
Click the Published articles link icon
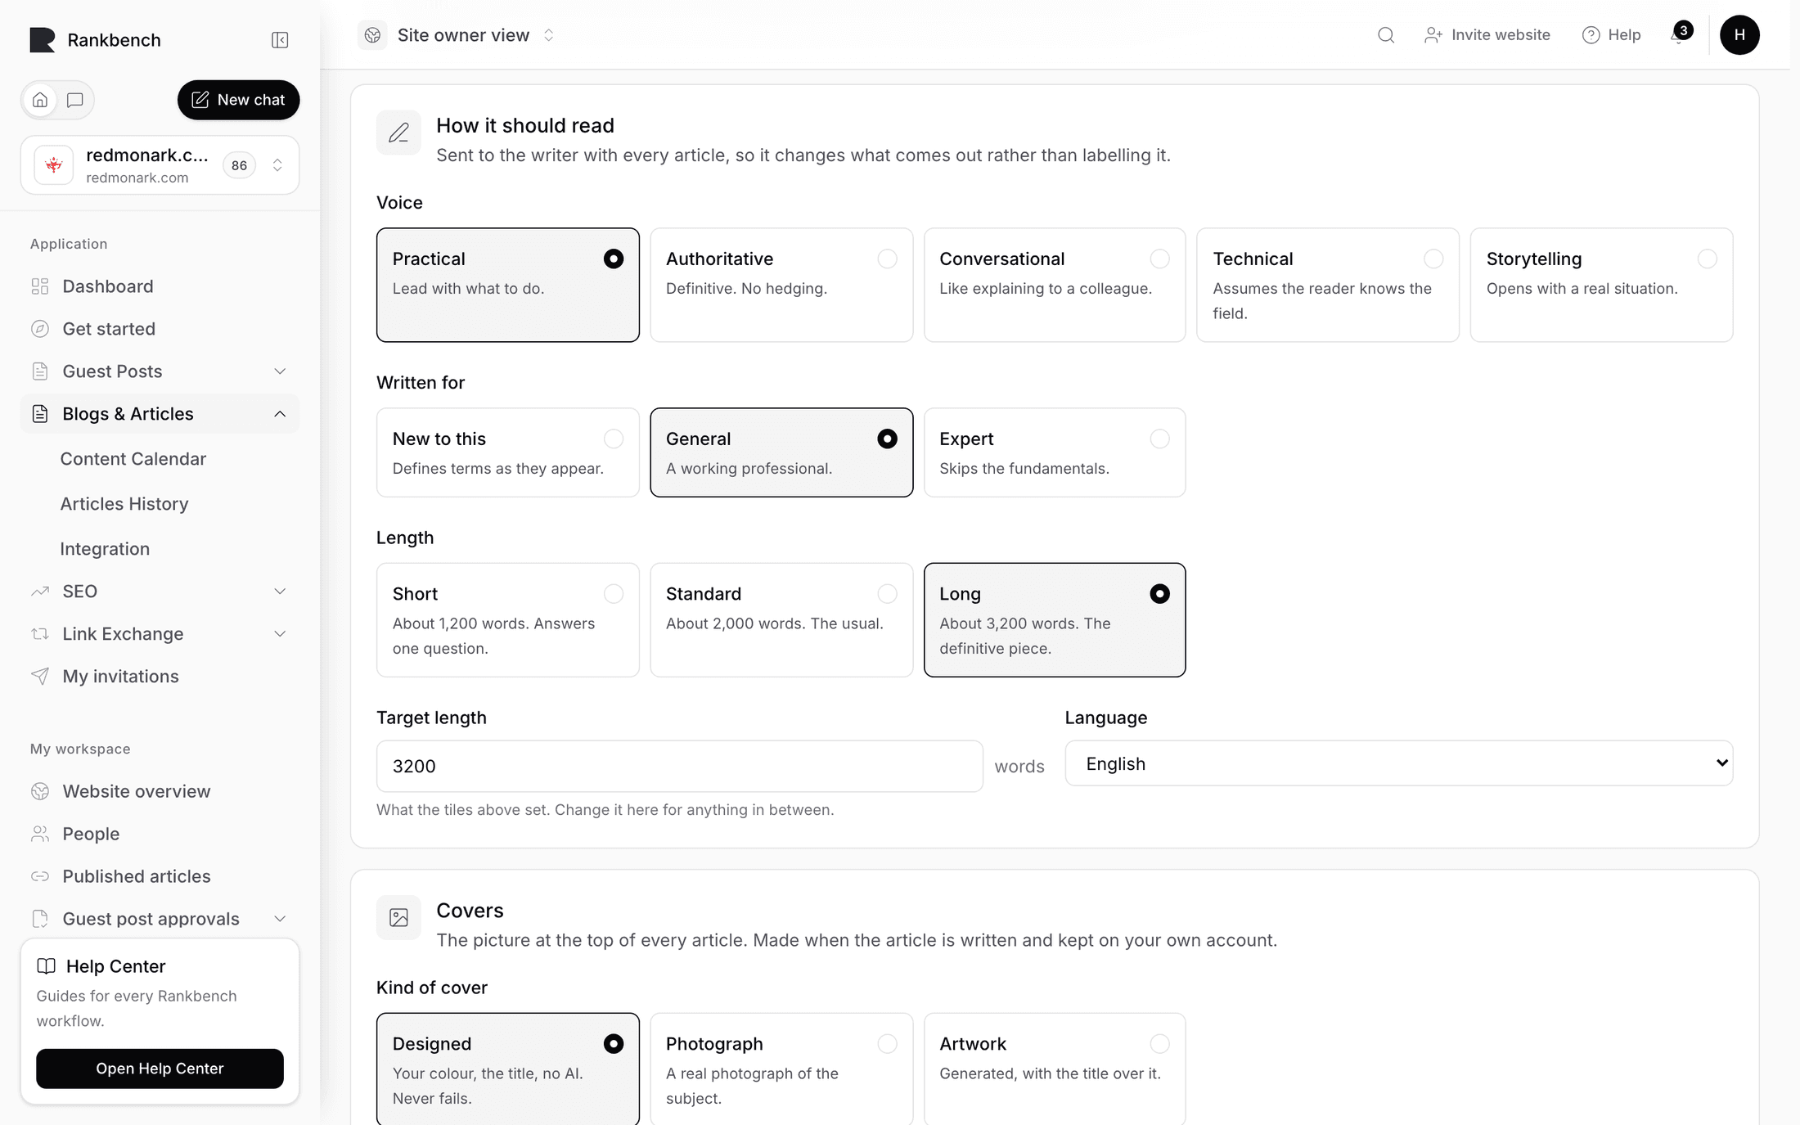tap(40, 876)
